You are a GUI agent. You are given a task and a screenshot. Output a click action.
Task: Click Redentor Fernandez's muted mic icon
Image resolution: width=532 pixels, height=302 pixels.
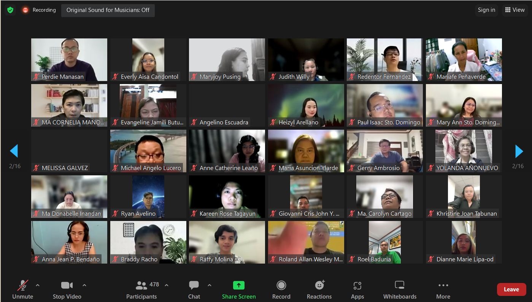(x=352, y=76)
